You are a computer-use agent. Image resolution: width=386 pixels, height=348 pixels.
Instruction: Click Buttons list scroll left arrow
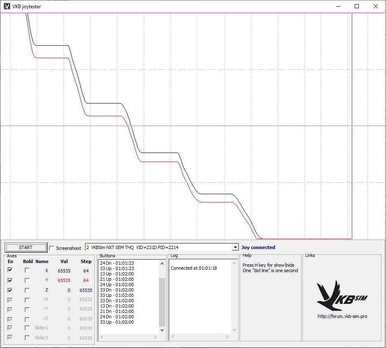pos(102,337)
